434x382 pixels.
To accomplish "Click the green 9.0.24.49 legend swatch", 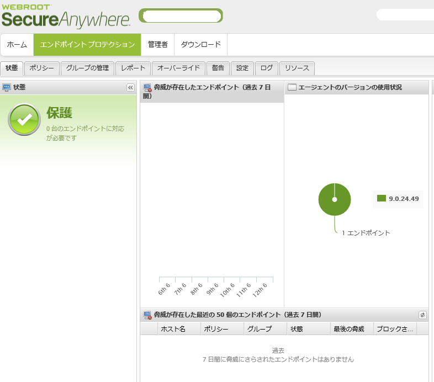I will point(381,198).
